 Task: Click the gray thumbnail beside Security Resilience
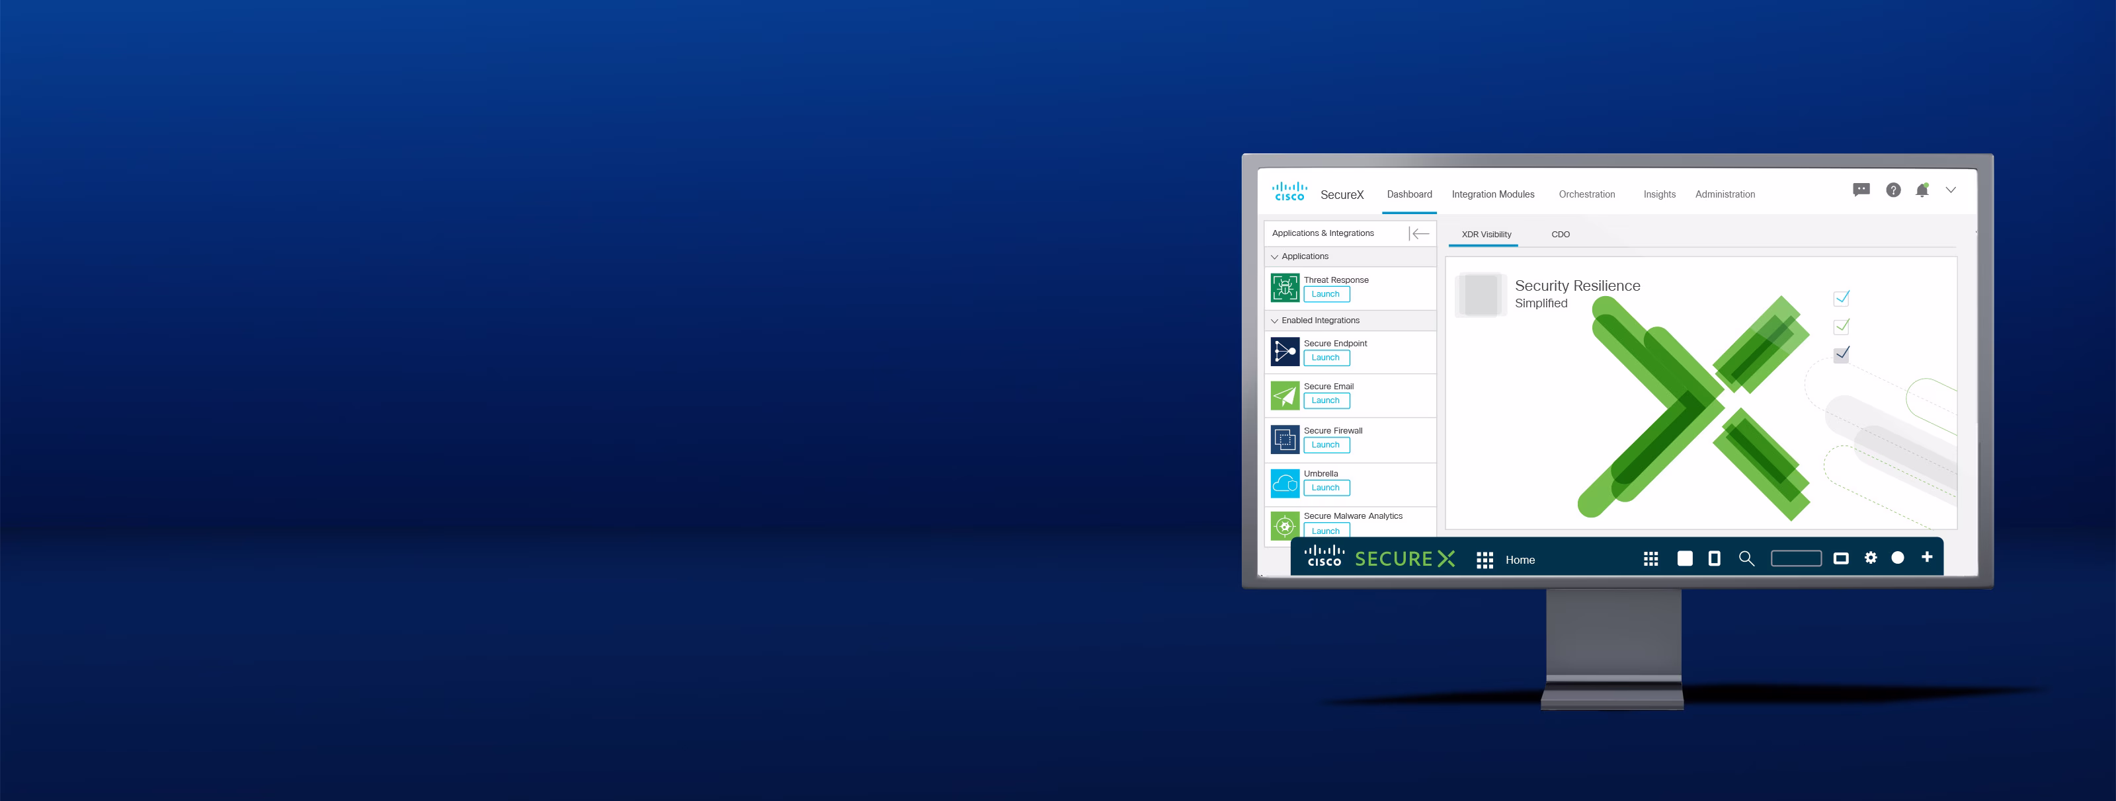1481,295
